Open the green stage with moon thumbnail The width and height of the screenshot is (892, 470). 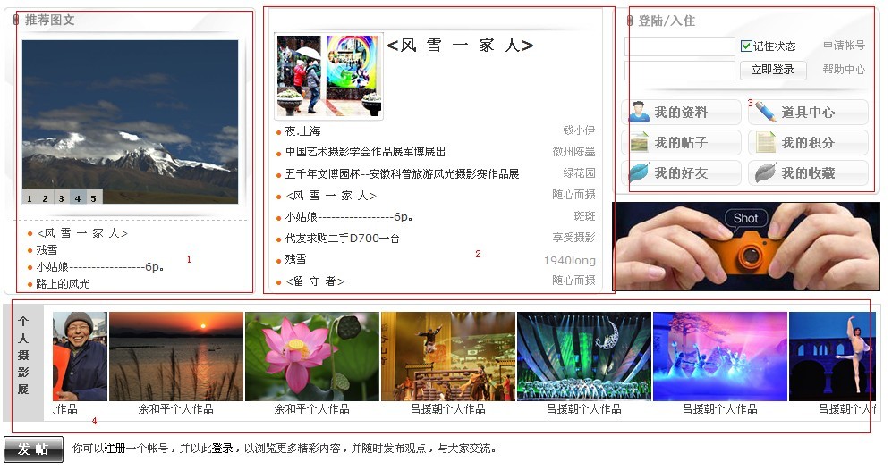click(583, 357)
